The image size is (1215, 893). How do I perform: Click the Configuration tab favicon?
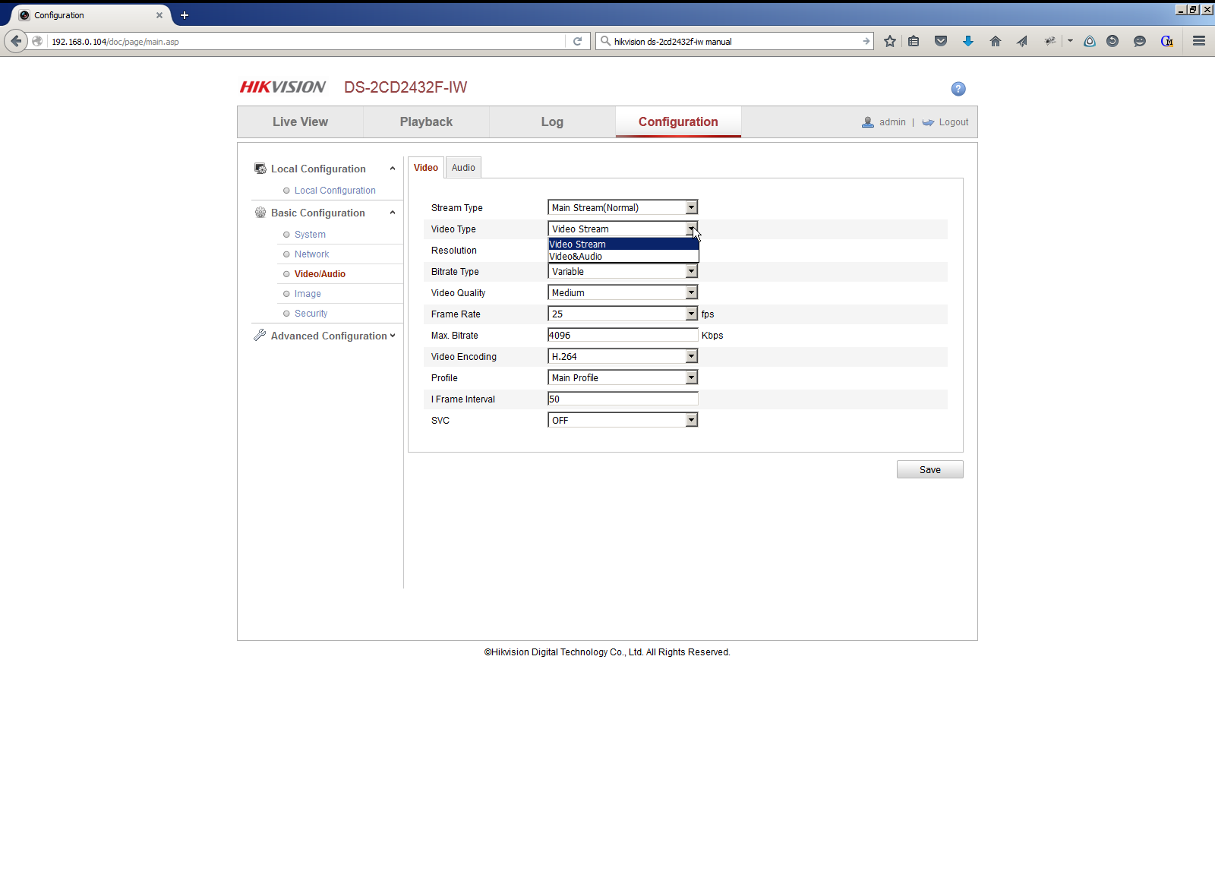[x=24, y=15]
